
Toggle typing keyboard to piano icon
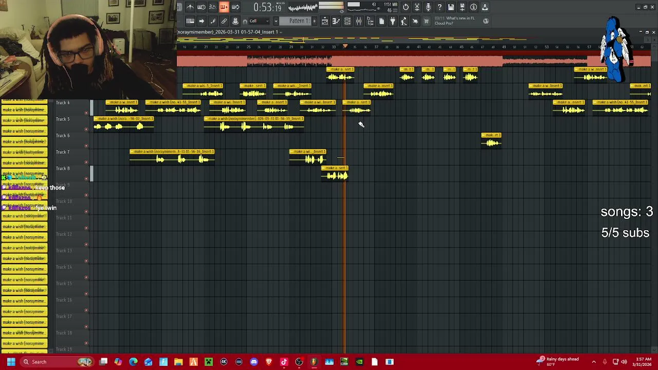tap(190, 21)
